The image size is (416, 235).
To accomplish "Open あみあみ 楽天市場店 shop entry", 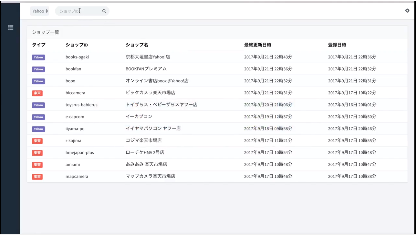I will click(146, 164).
